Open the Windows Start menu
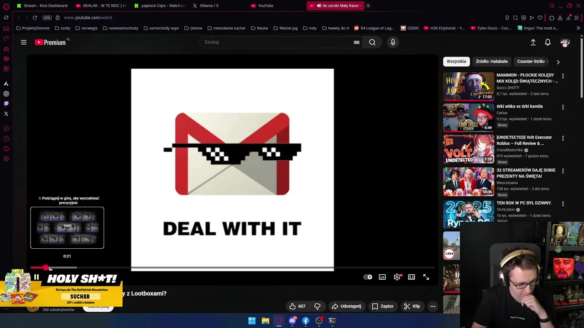Screen dimensions: 584x328 [252, 321]
